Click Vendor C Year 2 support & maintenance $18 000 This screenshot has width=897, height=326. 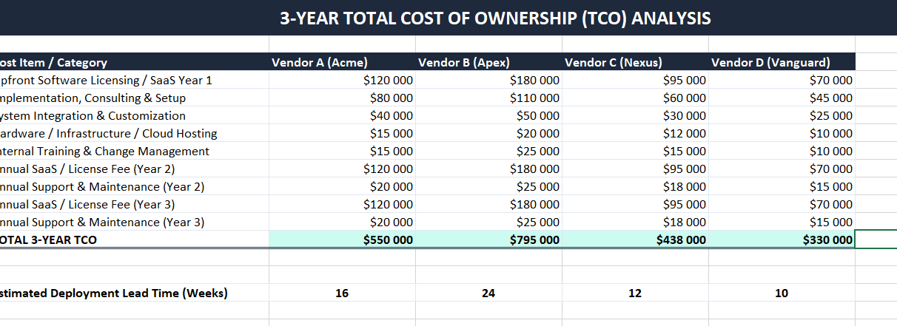(x=636, y=186)
